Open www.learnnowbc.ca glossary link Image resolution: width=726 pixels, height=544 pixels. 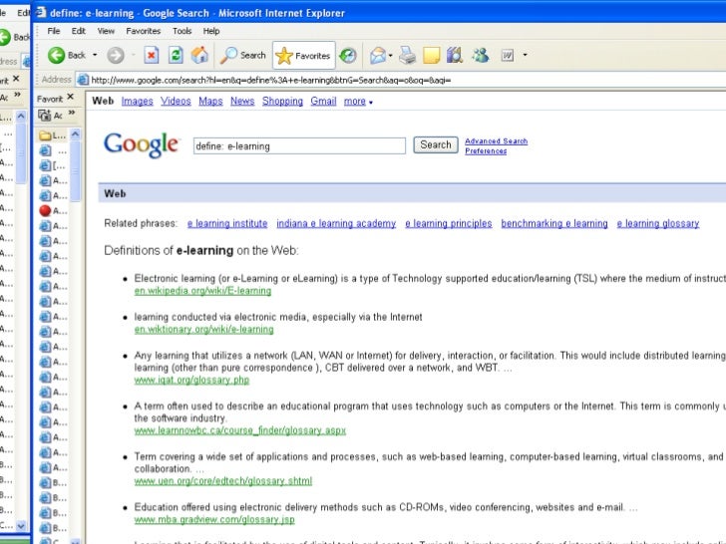(239, 430)
